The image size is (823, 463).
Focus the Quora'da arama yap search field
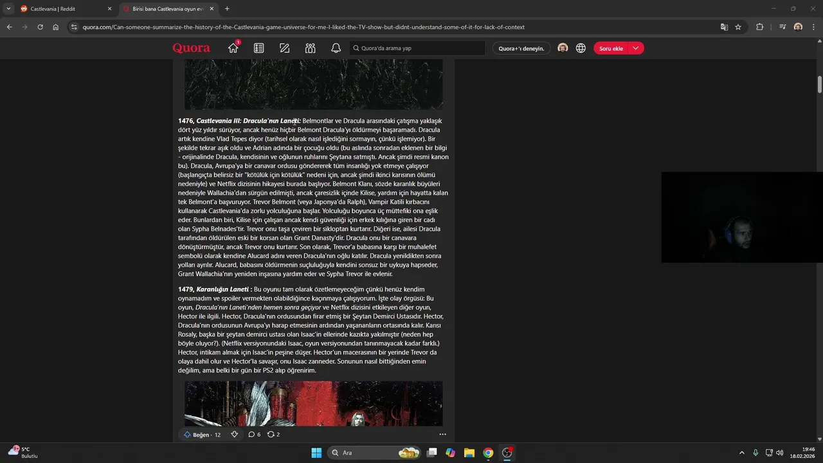click(417, 48)
